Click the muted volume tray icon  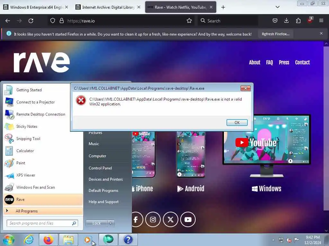click(289, 240)
